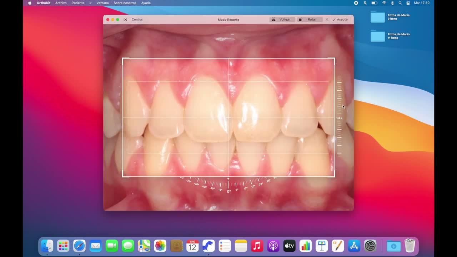Open FaceTime from the Dock
457x257 pixels.
[x=112, y=246]
